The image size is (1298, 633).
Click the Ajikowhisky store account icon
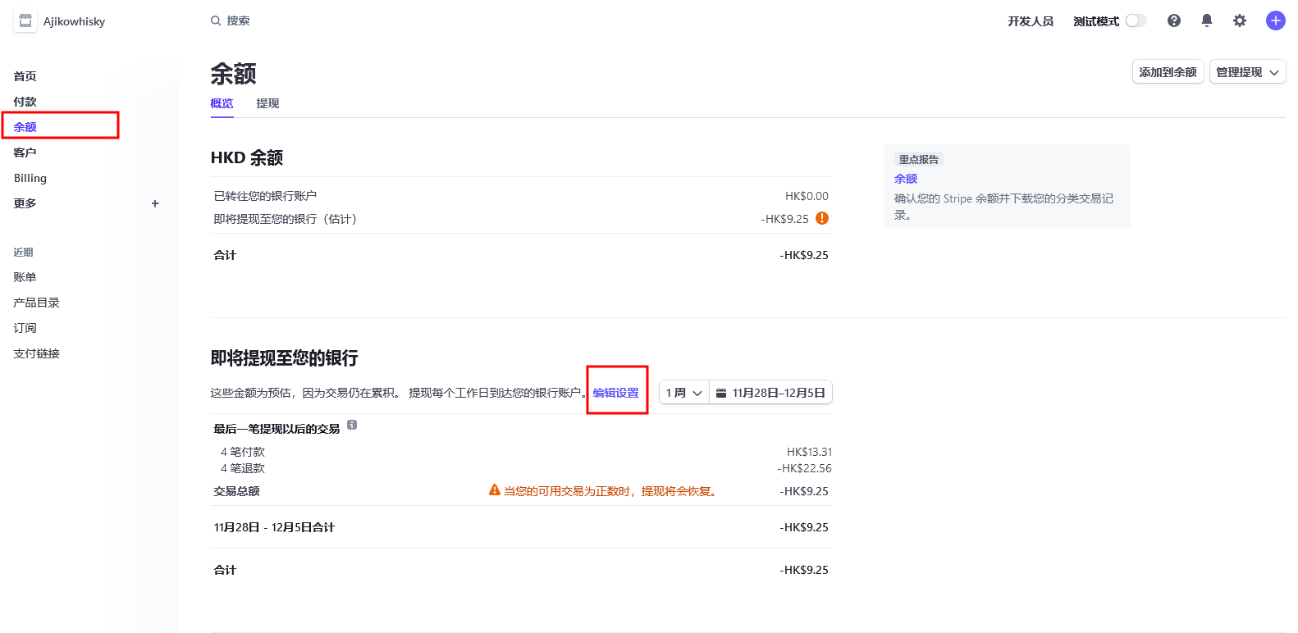coord(25,21)
